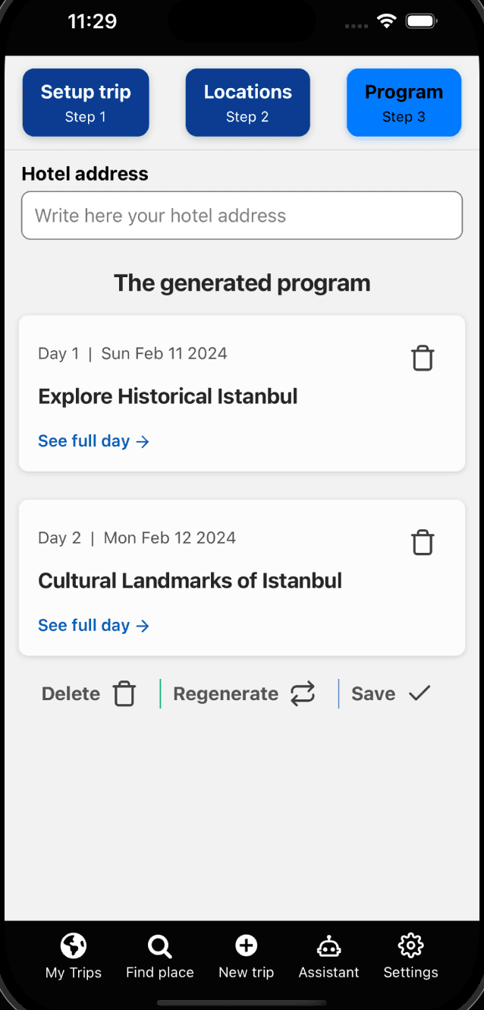Open See full day for Day 1

coord(93,441)
